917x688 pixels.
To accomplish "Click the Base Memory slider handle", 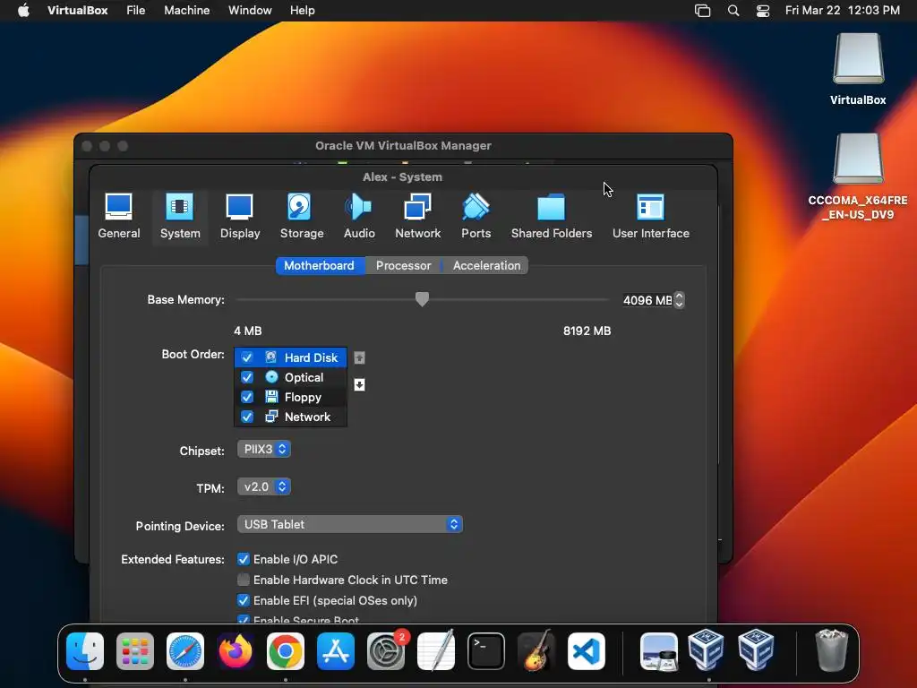I will (422, 299).
